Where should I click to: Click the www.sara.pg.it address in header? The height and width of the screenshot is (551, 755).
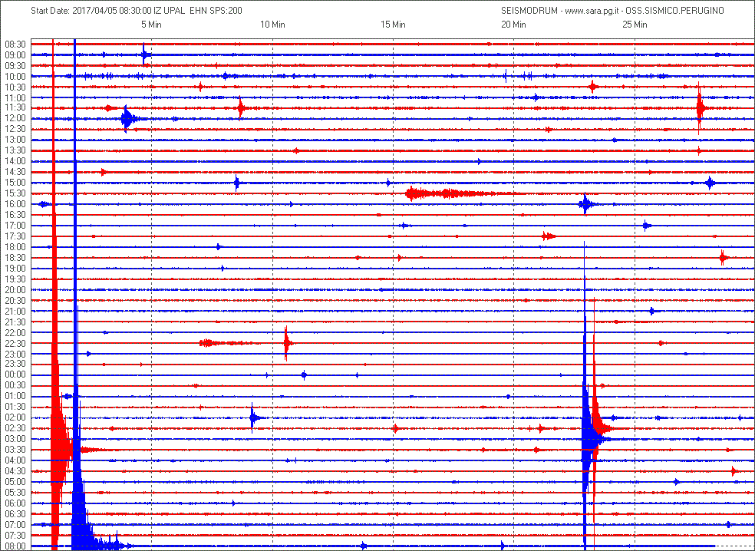pyautogui.click(x=592, y=11)
